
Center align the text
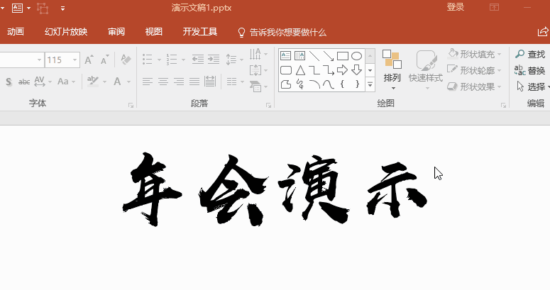pos(163,82)
